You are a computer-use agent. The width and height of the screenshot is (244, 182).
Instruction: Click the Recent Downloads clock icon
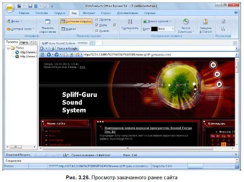pyautogui.click(x=186, y=22)
